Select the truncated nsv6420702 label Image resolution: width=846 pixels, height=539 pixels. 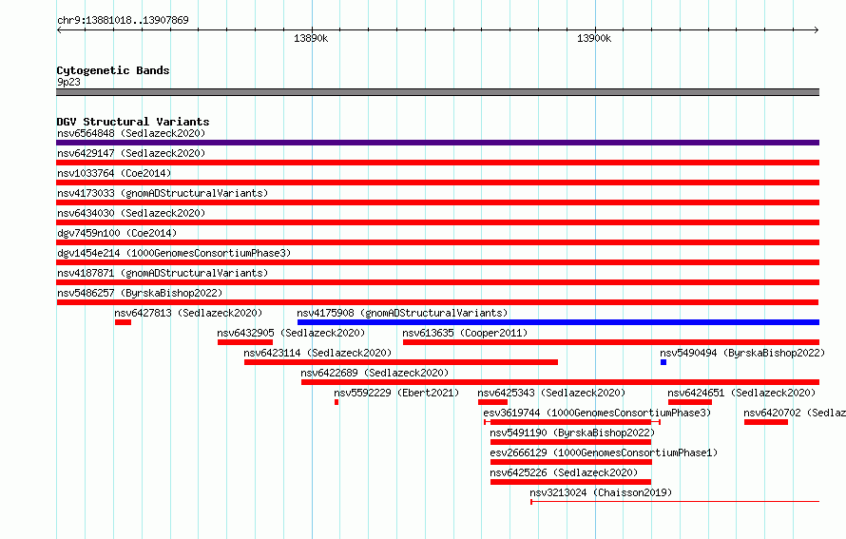(795, 413)
